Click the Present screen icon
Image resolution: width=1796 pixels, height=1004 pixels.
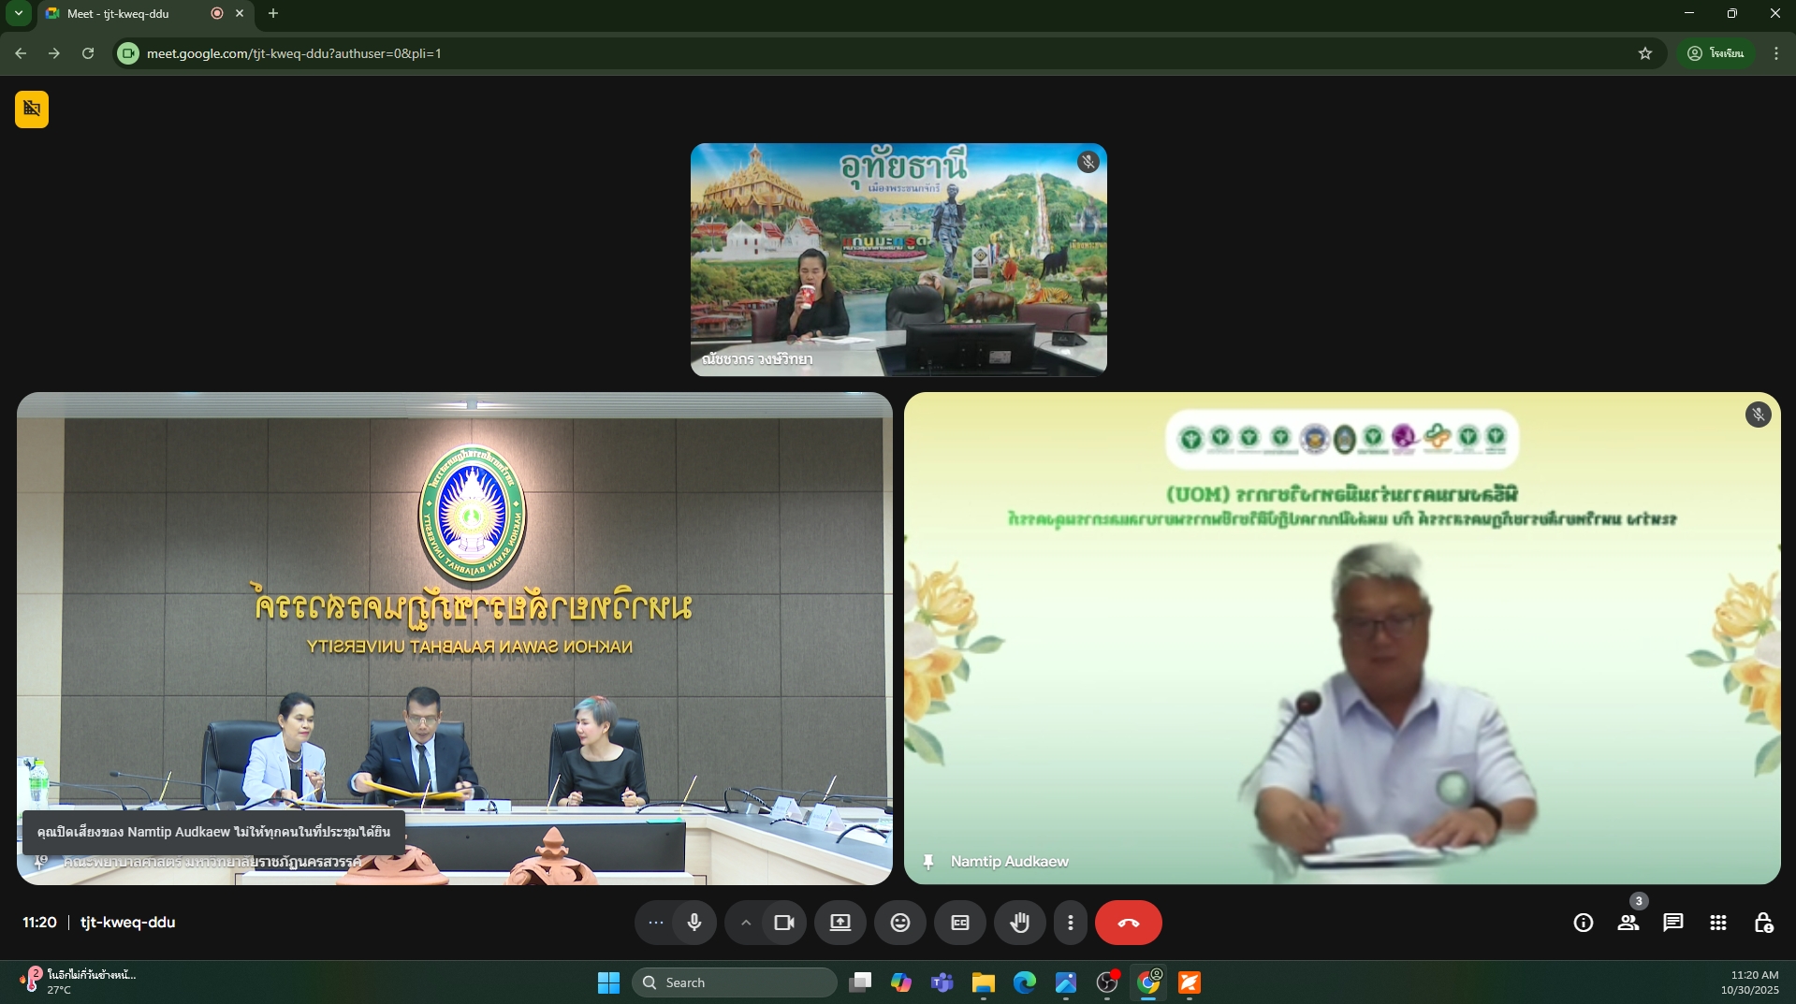point(840,923)
